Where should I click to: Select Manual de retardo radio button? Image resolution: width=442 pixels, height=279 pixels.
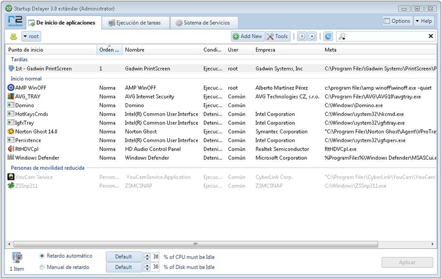[42, 267]
